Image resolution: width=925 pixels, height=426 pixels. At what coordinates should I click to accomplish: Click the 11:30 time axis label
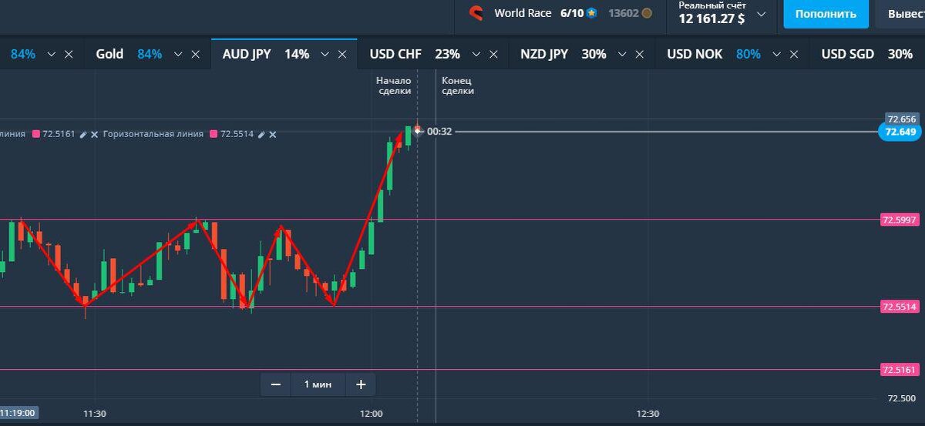94,414
